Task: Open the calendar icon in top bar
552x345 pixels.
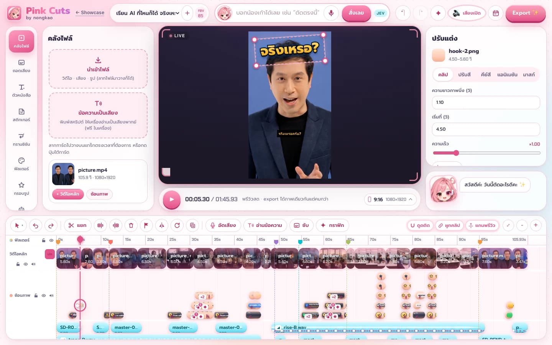Action: point(496,13)
